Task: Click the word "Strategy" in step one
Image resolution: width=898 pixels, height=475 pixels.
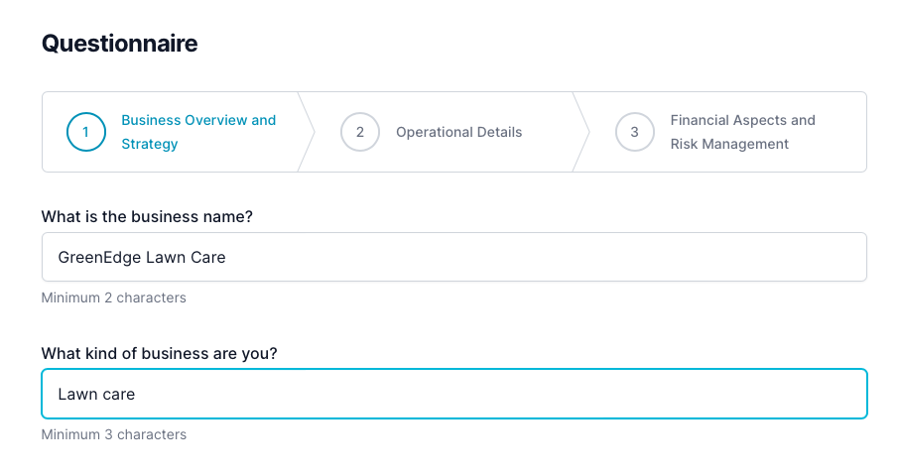Action: pos(150,144)
